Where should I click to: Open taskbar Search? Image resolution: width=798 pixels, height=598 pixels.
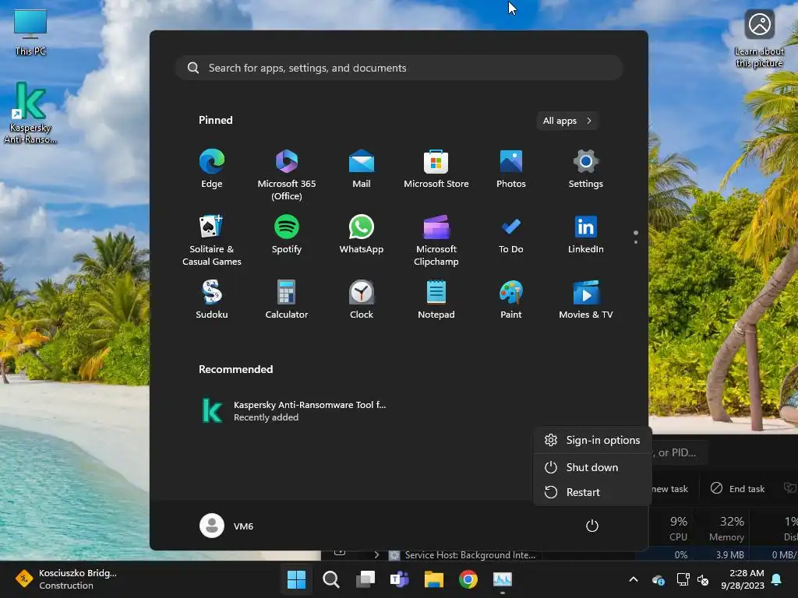pyautogui.click(x=330, y=579)
